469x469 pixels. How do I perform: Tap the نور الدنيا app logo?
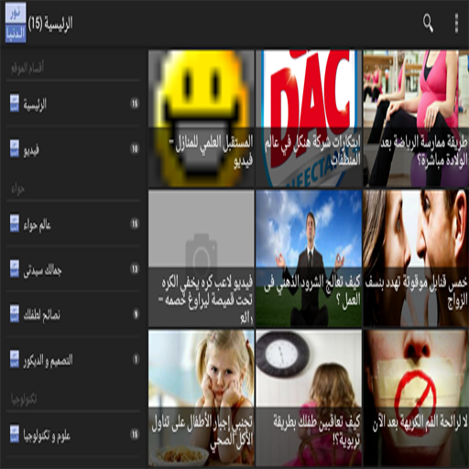(x=16, y=23)
